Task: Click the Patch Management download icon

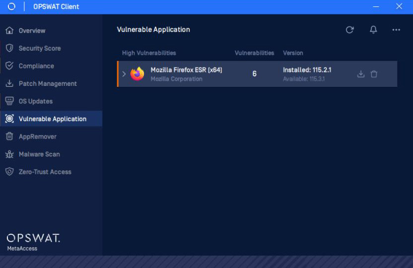Action: (x=9, y=83)
